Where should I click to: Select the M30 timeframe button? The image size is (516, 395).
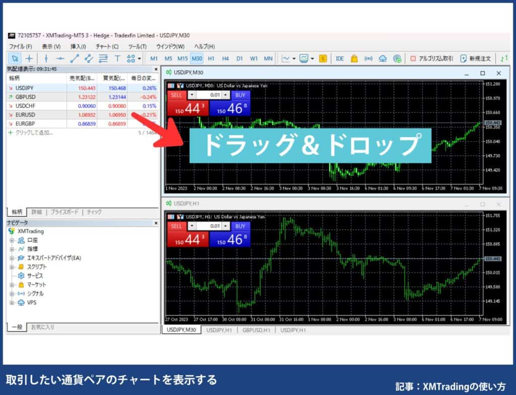pos(197,58)
